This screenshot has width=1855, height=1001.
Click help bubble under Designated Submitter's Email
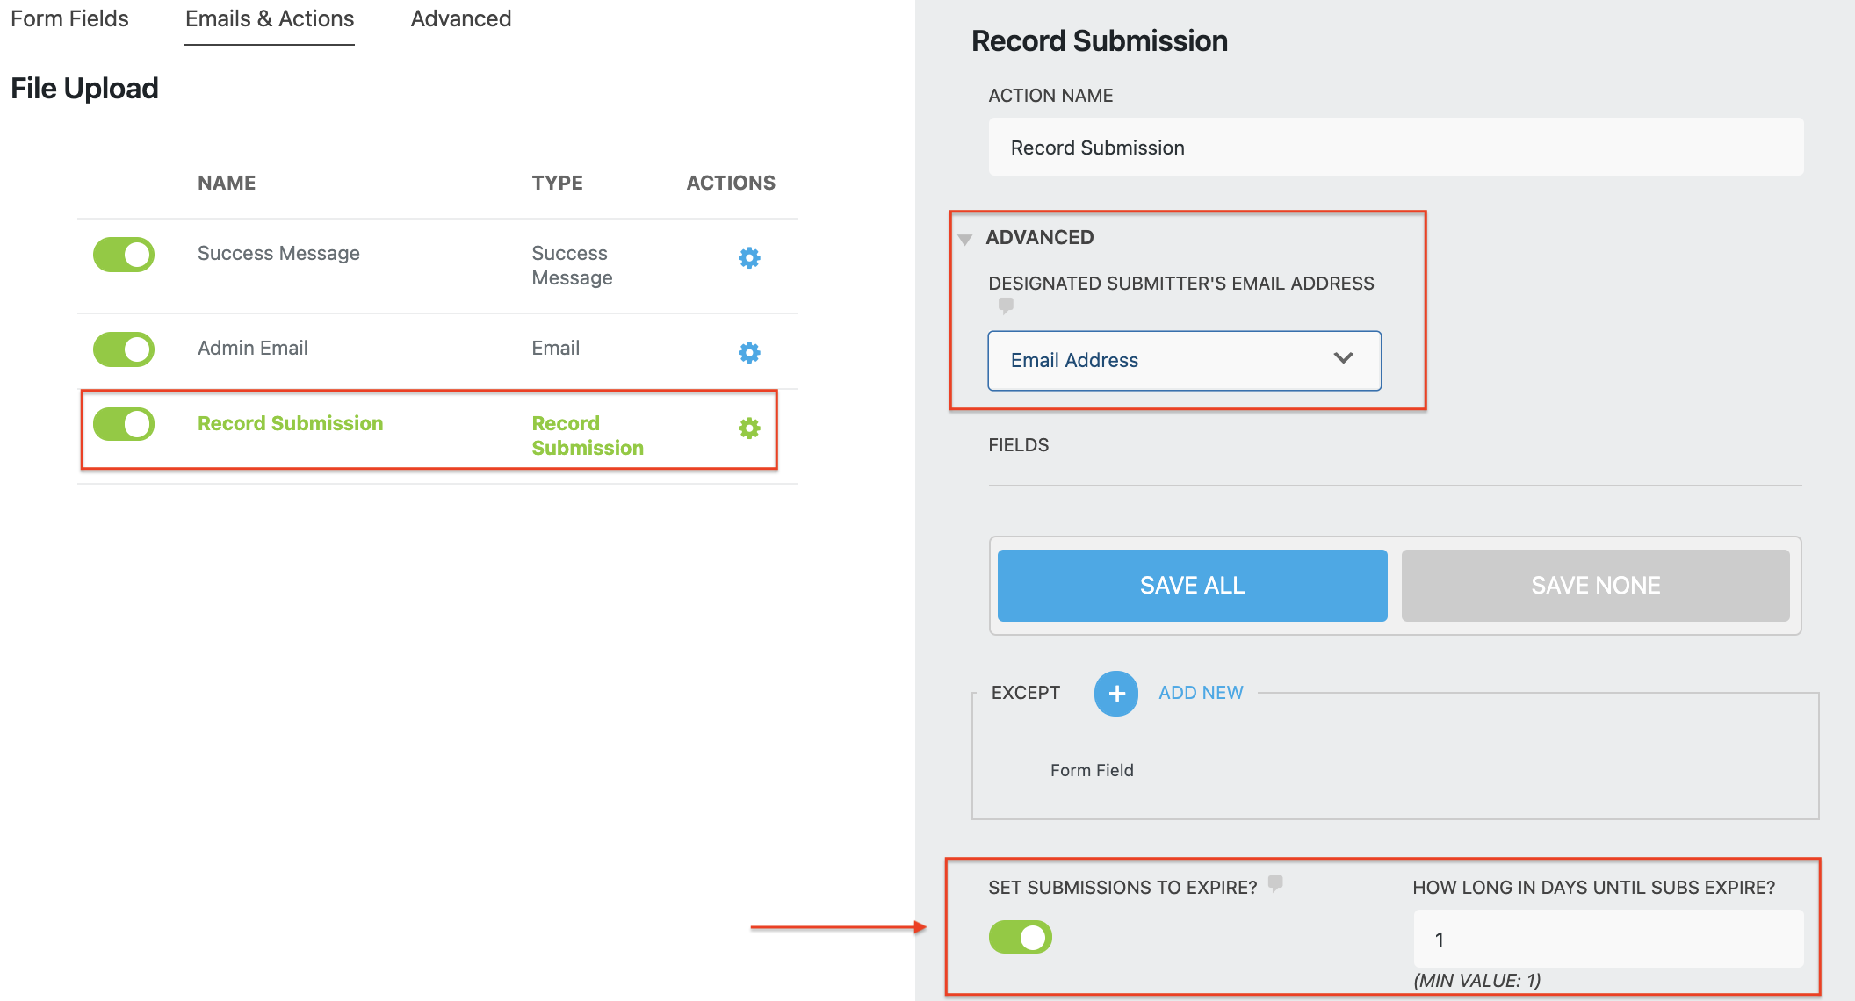(x=1006, y=305)
